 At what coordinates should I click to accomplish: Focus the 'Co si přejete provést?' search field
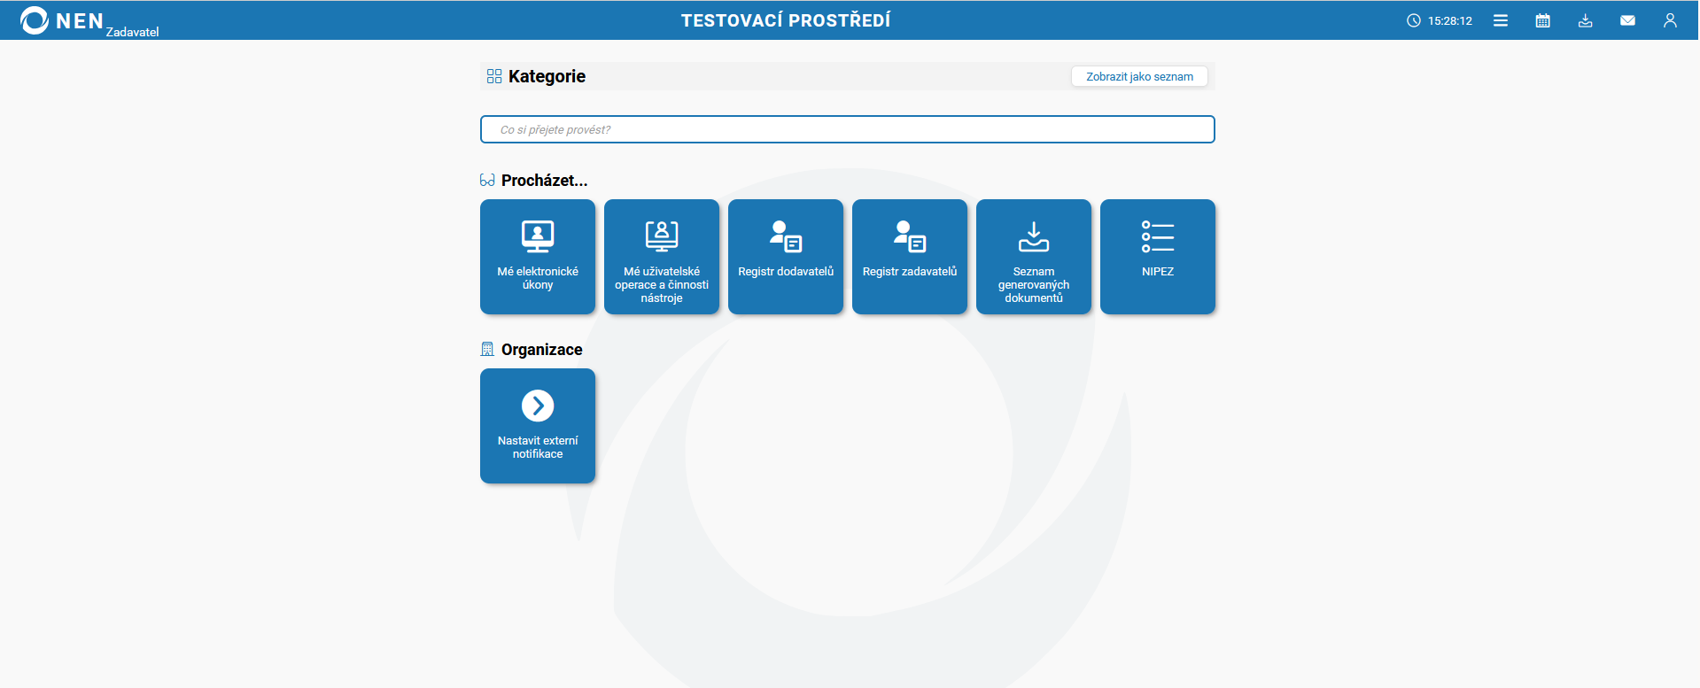(847, 129)
